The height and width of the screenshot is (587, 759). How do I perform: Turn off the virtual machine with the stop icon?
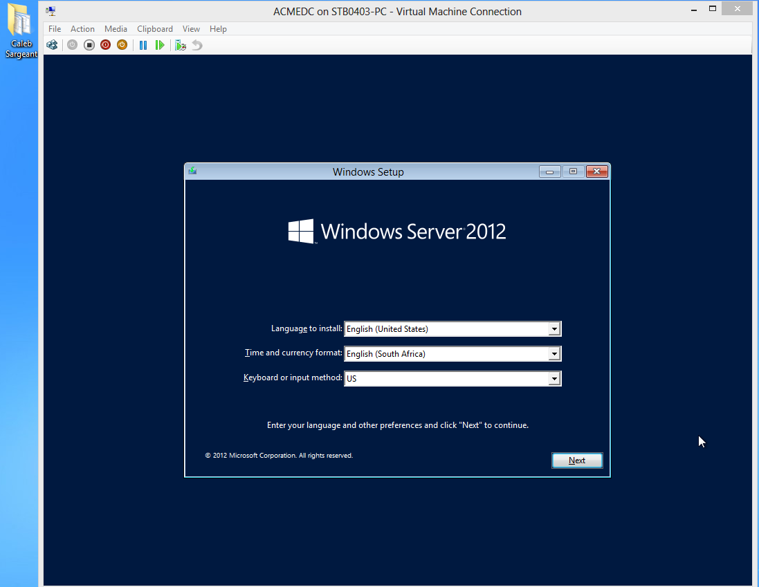[x=89, y=45]
